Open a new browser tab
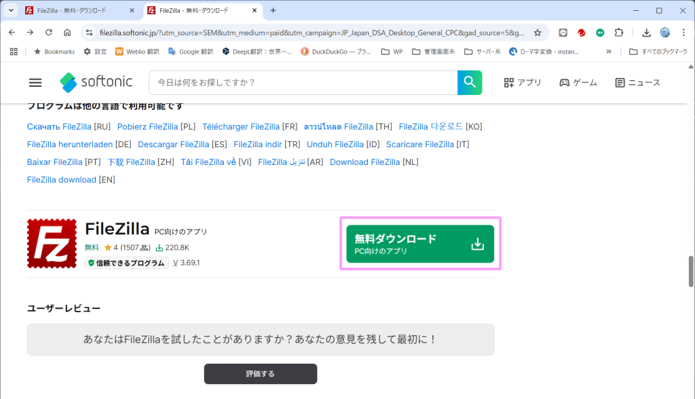The image size is (695, 399). [x=273, y=10]
